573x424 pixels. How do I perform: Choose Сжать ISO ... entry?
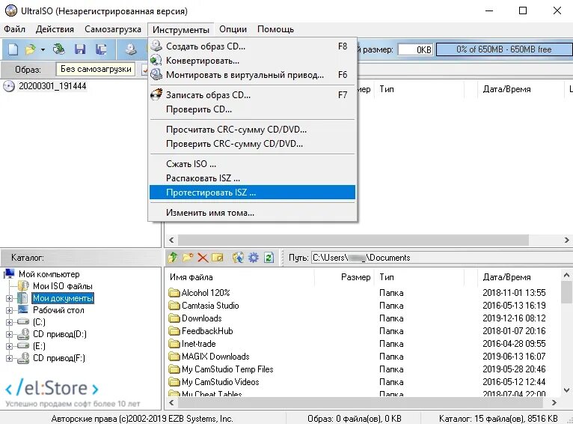pyautogui.click(x=252, y=164)
